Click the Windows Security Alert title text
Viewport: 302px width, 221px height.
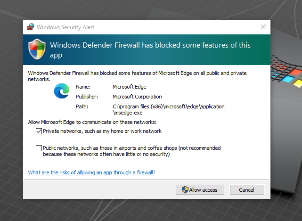[x=65, y=27]
